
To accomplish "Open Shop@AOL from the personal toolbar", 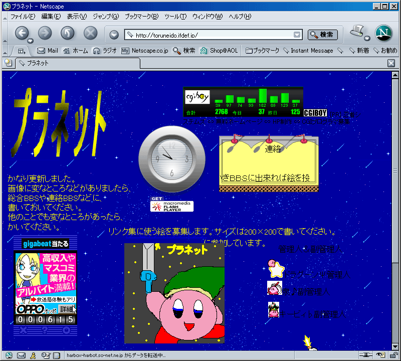I will [219, 51].
